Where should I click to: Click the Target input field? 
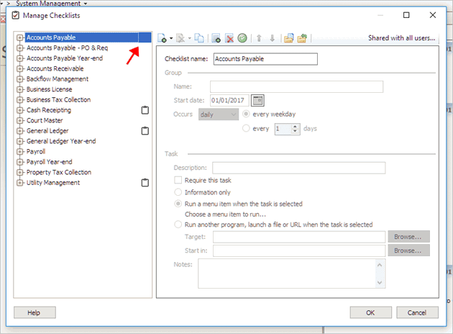299,237
